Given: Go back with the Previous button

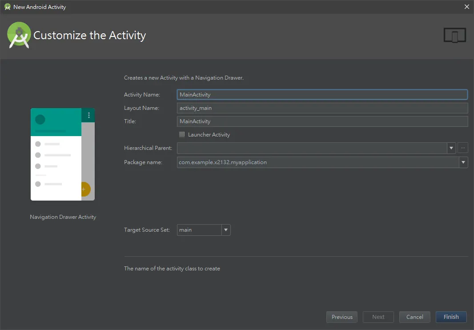Looking at the screenshot, I should click(342, 317).
